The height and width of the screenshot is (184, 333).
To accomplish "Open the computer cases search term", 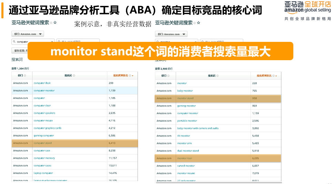I will [x=42, y=166].
